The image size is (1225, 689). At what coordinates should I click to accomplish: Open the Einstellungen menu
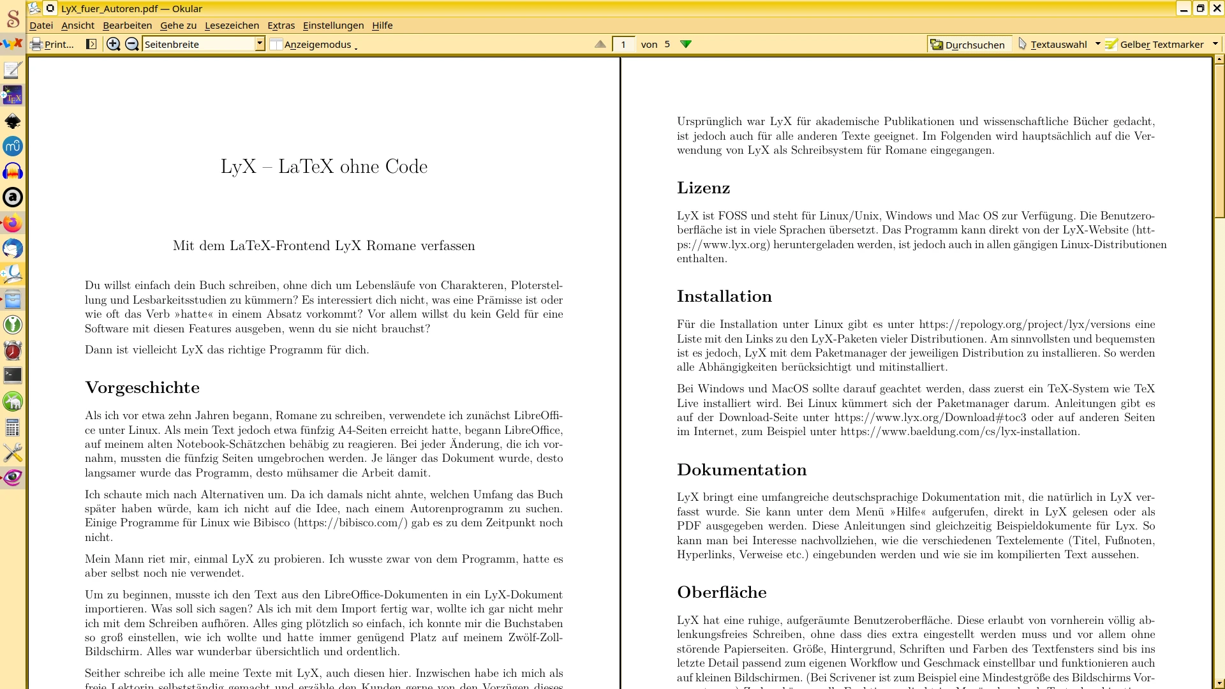[334, 26]
